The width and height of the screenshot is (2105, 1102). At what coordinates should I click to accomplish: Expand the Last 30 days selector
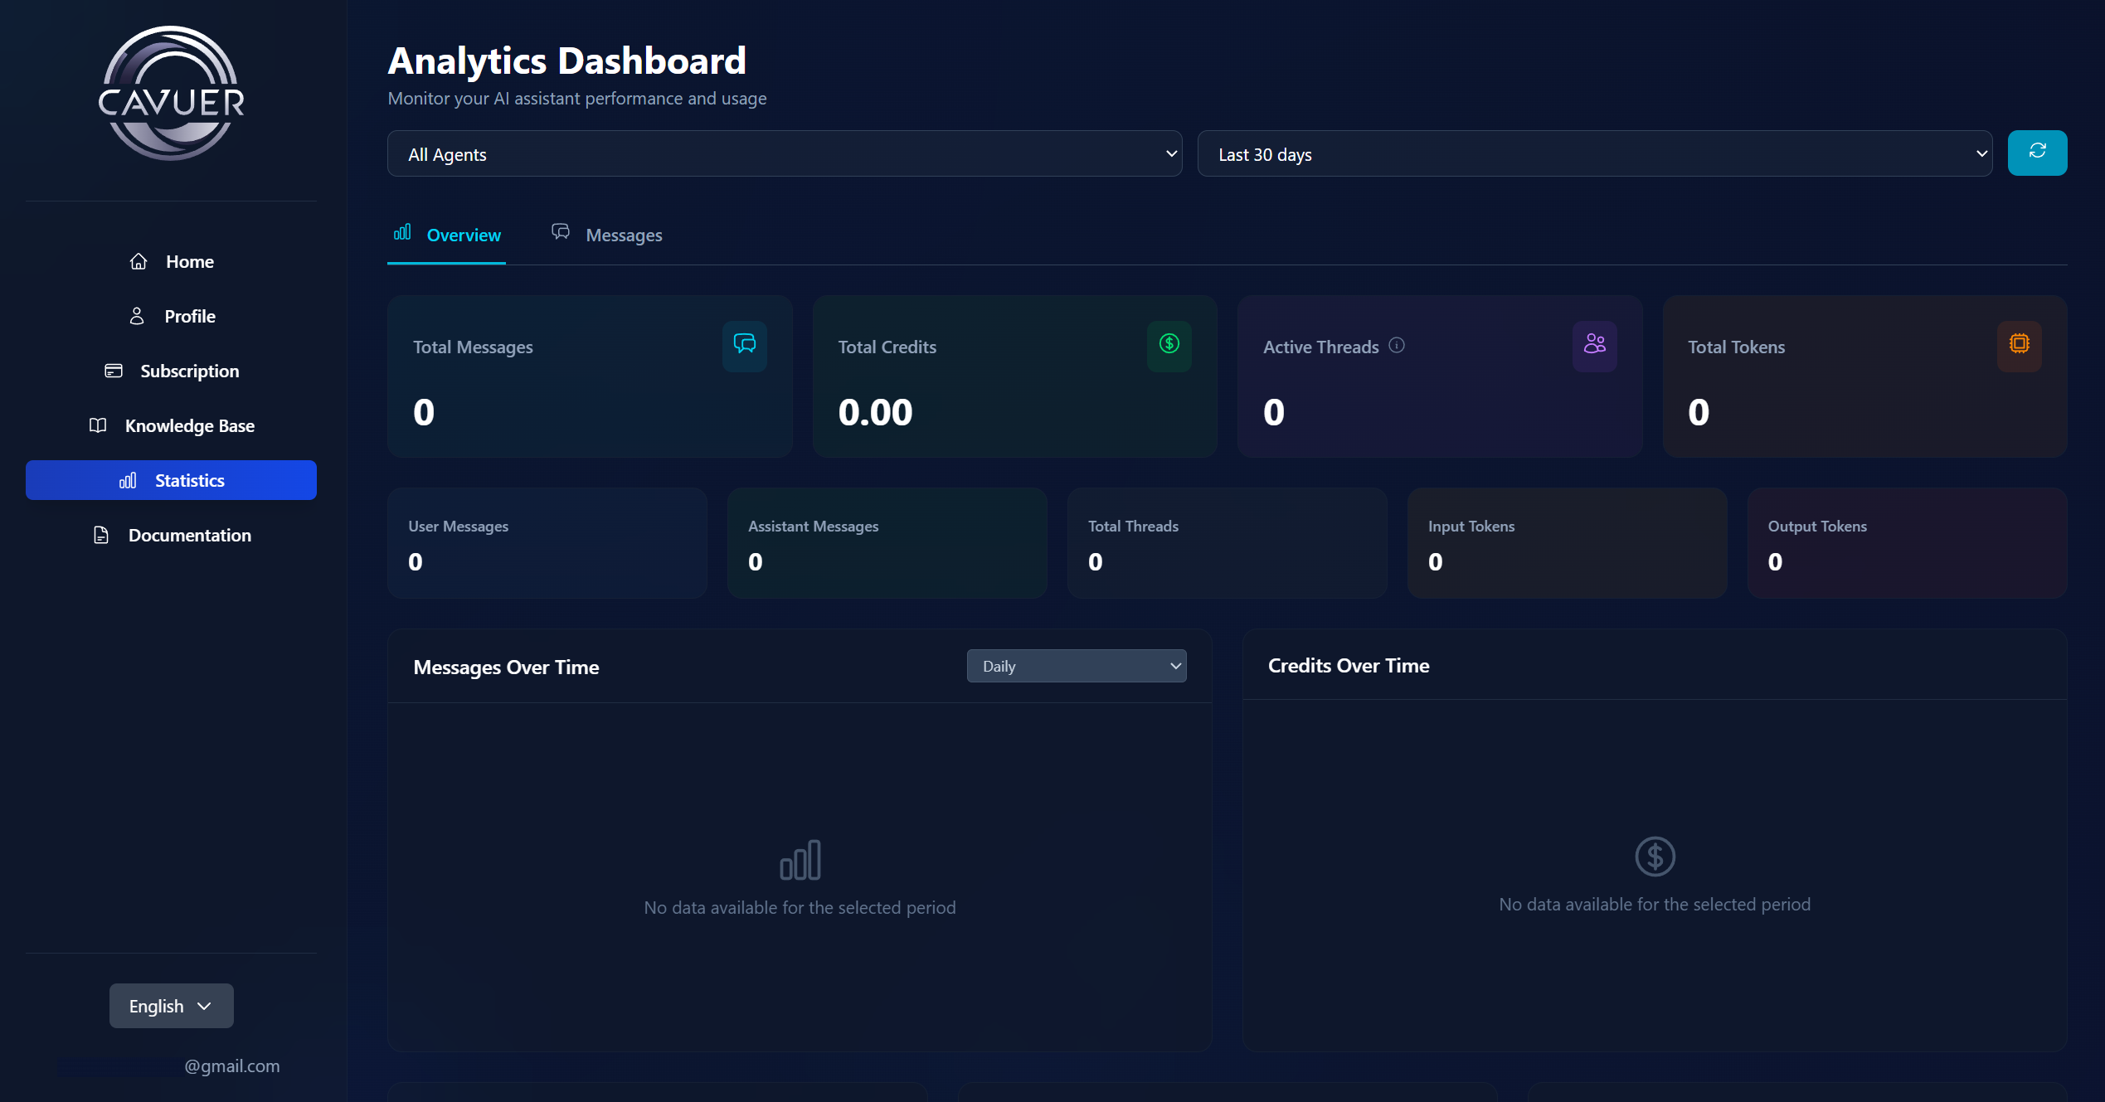(x=1593, y=154)
